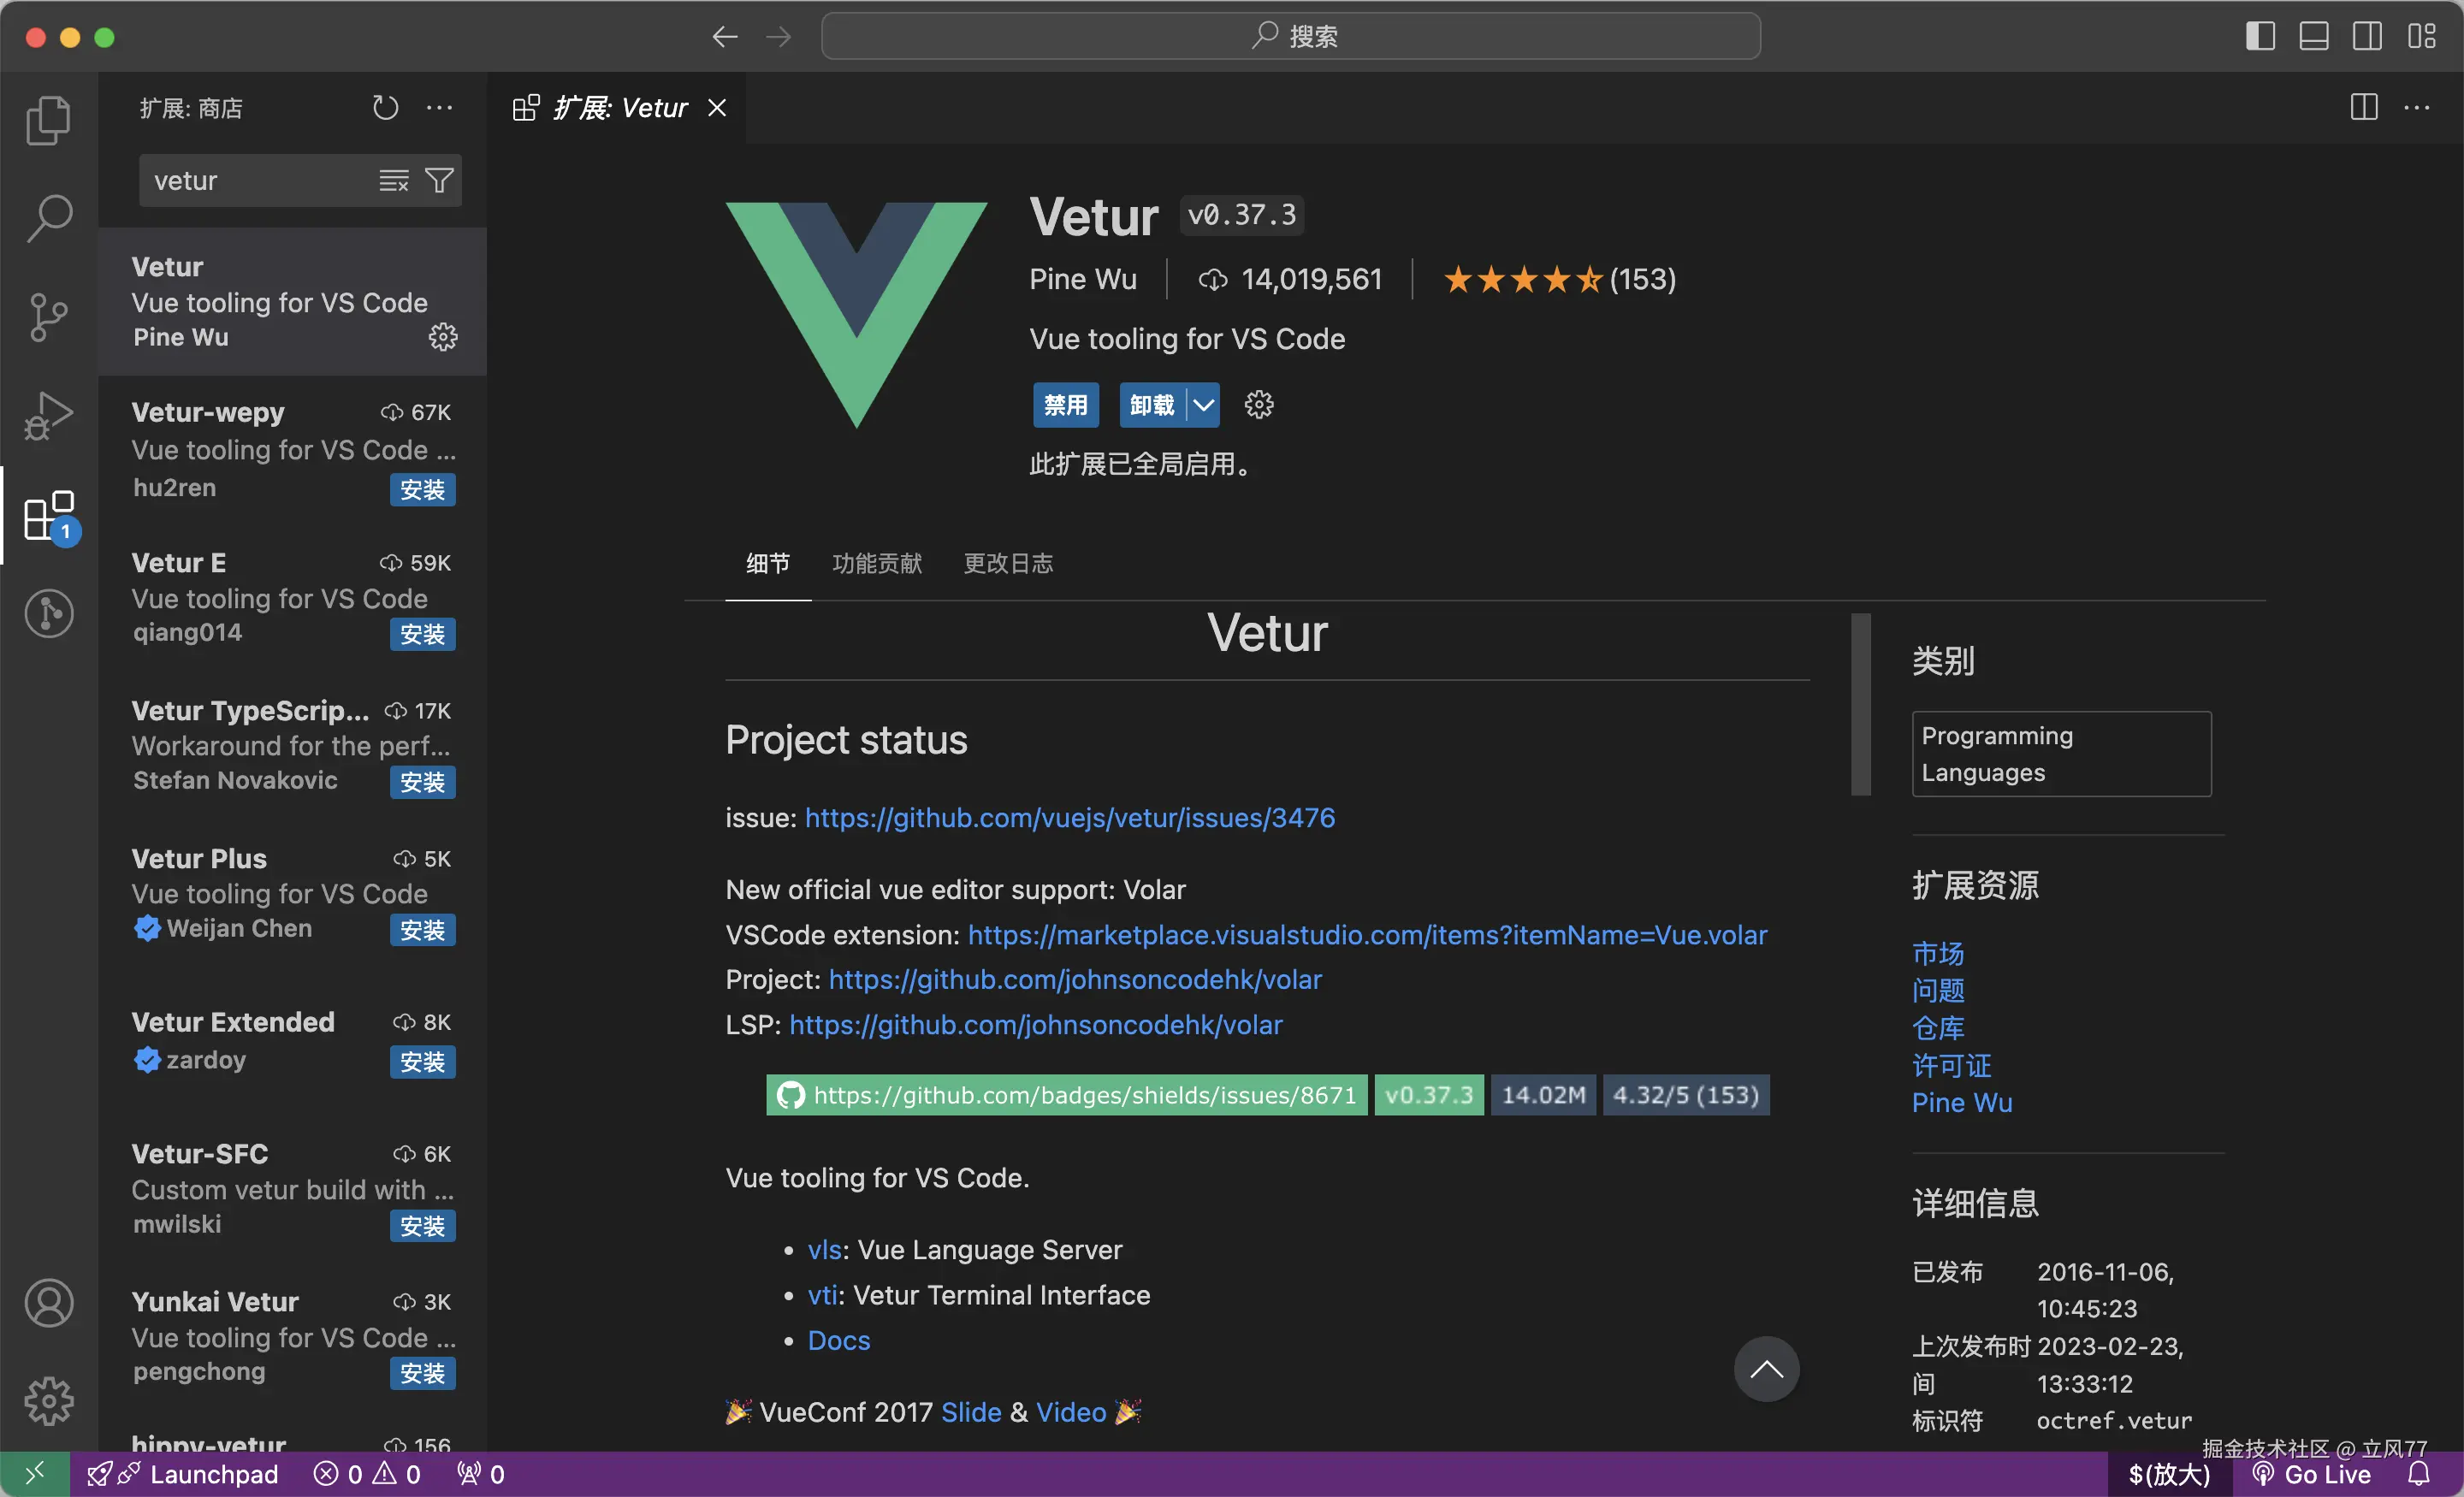Install the Vetur-wepy extension
This screenshot has width=2464, height=1497.
422,489
